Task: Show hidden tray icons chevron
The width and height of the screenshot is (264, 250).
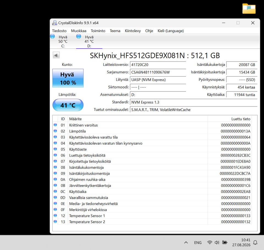Action: pyautogui.click(x=186, y=242)
